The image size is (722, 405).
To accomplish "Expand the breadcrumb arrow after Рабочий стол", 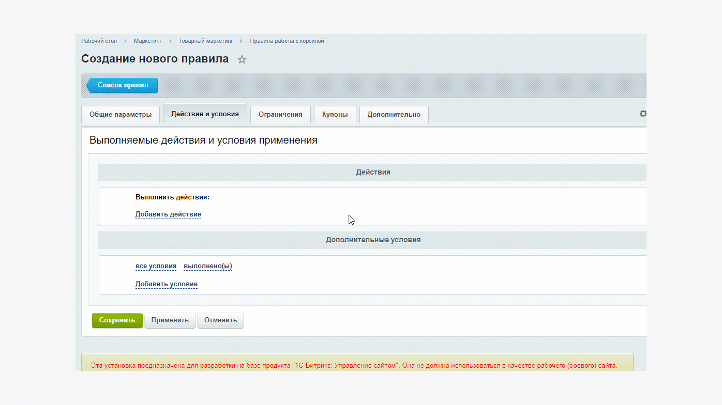I will pos(126,41).
